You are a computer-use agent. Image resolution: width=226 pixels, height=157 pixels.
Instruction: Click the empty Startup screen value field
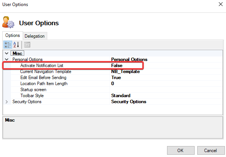point(166,90)
